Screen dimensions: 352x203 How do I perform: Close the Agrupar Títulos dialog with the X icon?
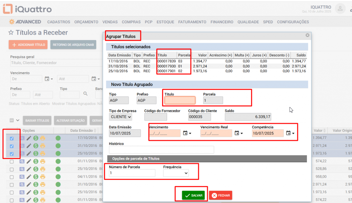pyautogui.click(x=308, y=35)
